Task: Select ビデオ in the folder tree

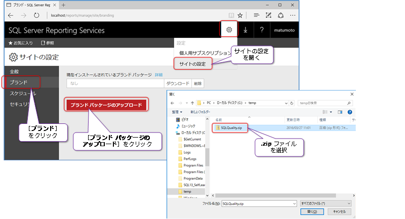Action: tap(182, 119)
